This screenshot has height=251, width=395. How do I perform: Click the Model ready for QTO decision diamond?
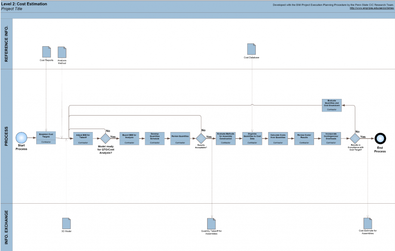tap(105, 139)
